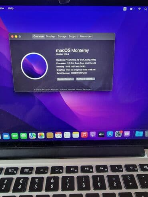Open the Resources tab

click(x=86, y=36)
